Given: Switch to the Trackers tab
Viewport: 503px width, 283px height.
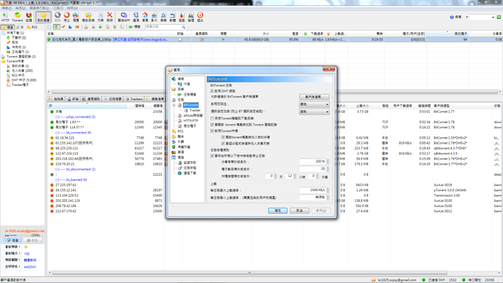Looking at the screenshot, I should point(134,99).
